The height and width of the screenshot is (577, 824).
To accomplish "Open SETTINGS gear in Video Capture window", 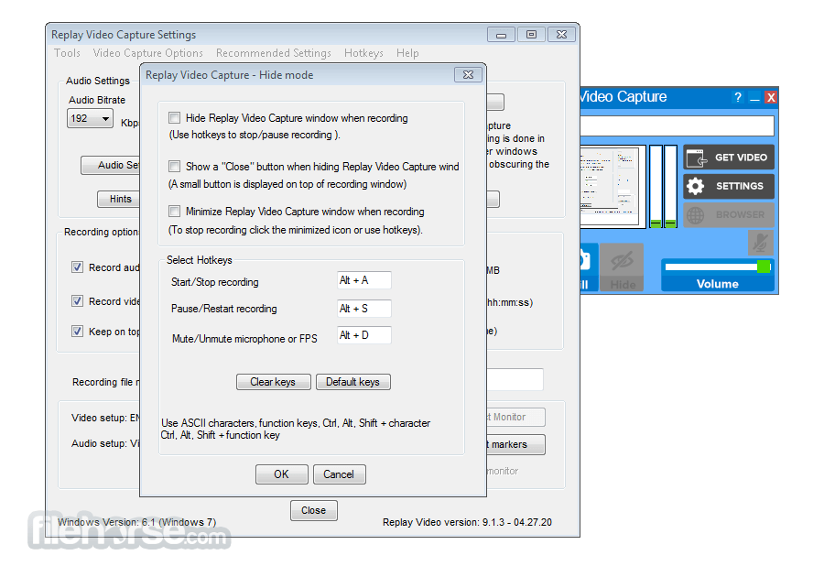I will [x=729, y=186].
